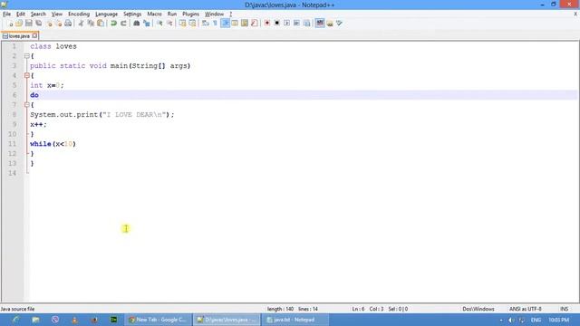Screen dimensions: 580x326
Task: Click the Save All toolbar icon
Action: click(38, 24)
